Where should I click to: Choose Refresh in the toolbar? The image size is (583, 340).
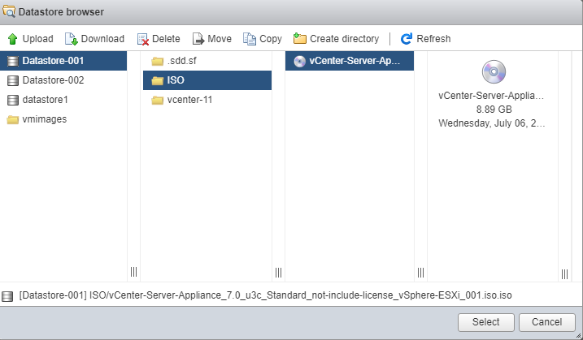click(x=425, y=39)
